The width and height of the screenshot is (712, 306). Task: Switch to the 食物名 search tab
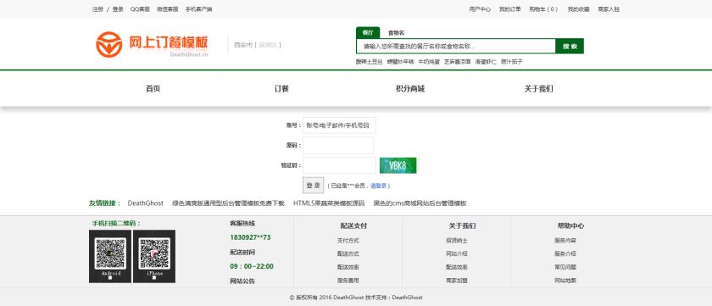click(x=396, y=33)
